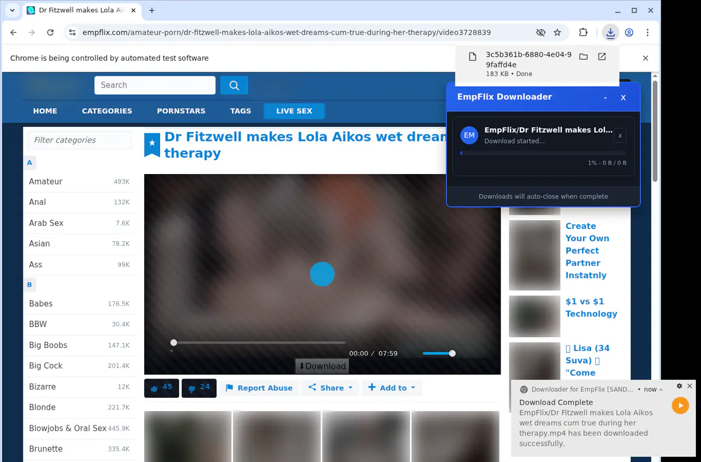The width and height of the screenshot is (701, 462).
Task: Jump to letter B category header
Action: click(30, 285)
